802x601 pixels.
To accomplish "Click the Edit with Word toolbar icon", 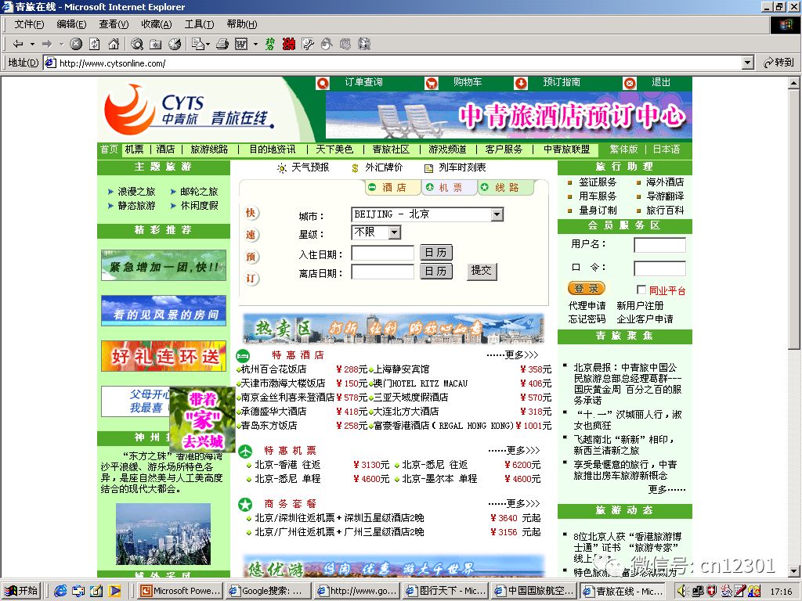I will [x=241, y=45].
